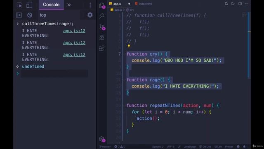
Task: Open Manage gear in activity bar
Action: coord(102,139)
